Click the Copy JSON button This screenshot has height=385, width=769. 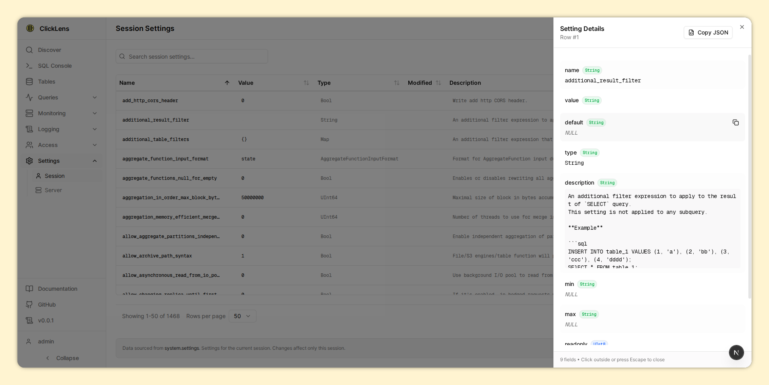pos(708,32)
